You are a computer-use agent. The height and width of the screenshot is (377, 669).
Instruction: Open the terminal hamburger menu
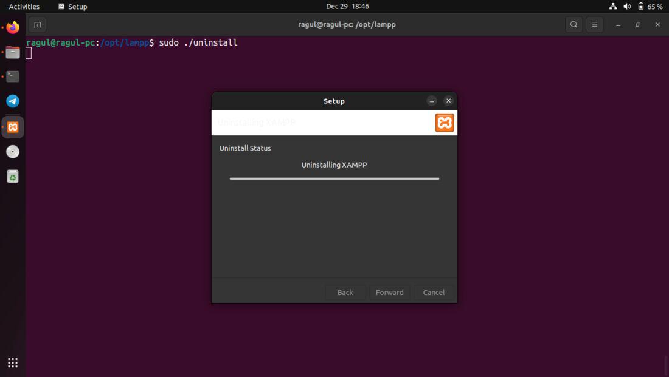594,25
